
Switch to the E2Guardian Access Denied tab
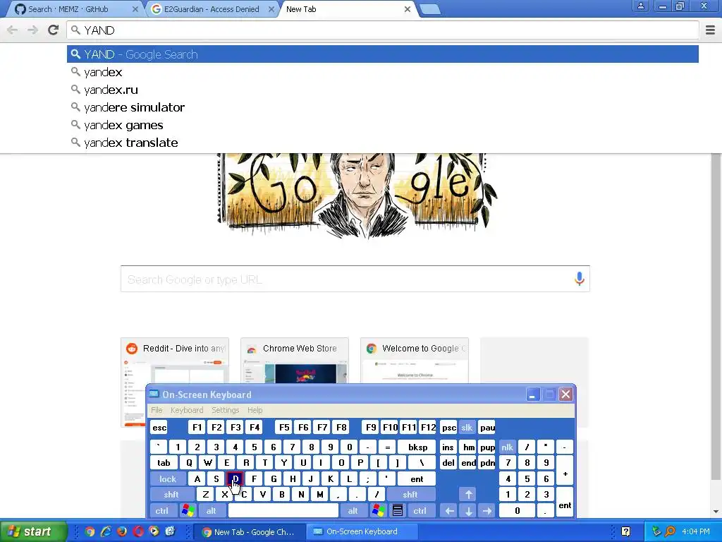tap(212, 9)
